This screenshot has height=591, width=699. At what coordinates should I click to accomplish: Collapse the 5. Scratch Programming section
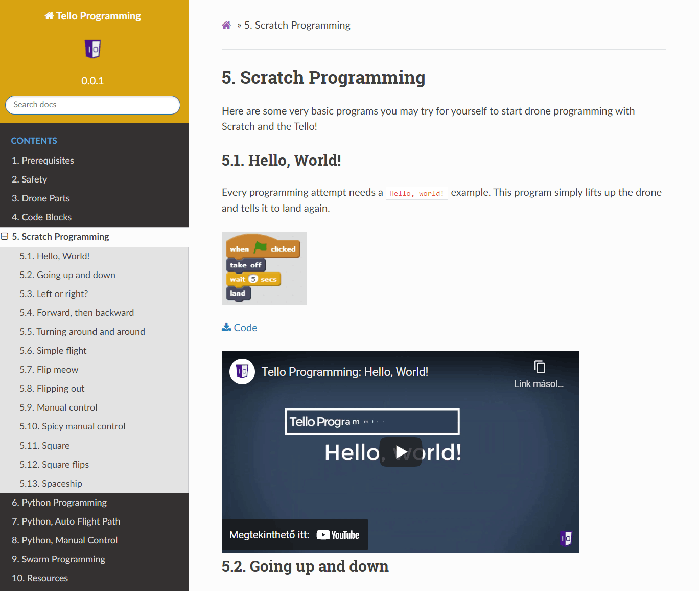[5, 236]
